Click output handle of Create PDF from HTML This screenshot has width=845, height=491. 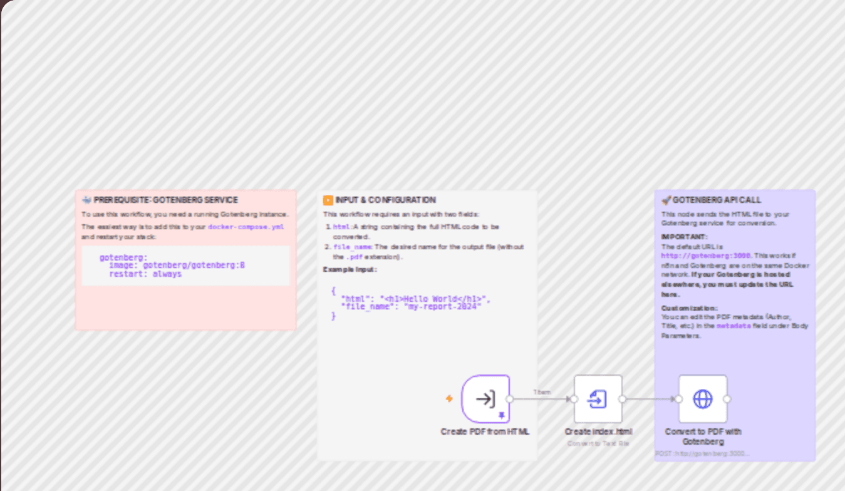tap(510, 399)
